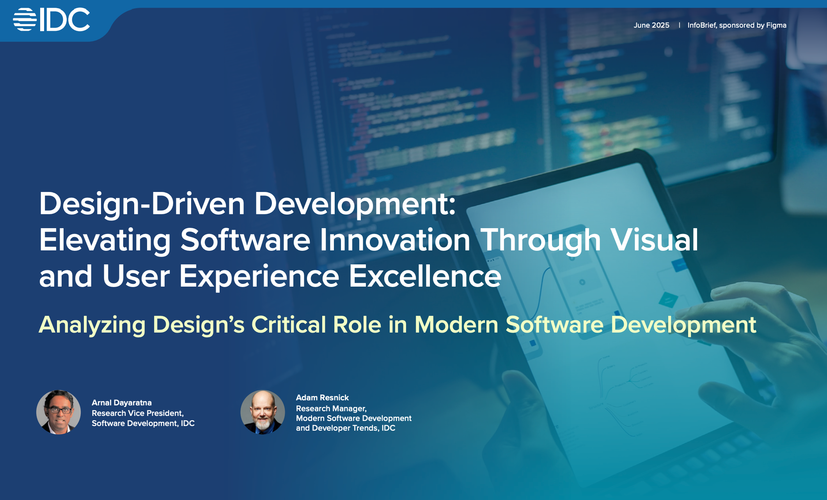Click the word Figma in the header
Viewport: 827px width, 500px height.
tap(776, 25)
